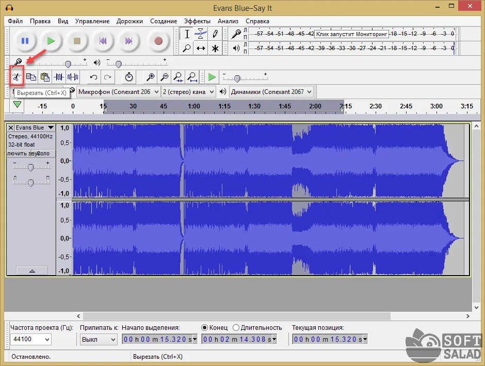Click the horizontal scrollbar right arrow
Screen dimensions: 485x366
coord(467,316)
